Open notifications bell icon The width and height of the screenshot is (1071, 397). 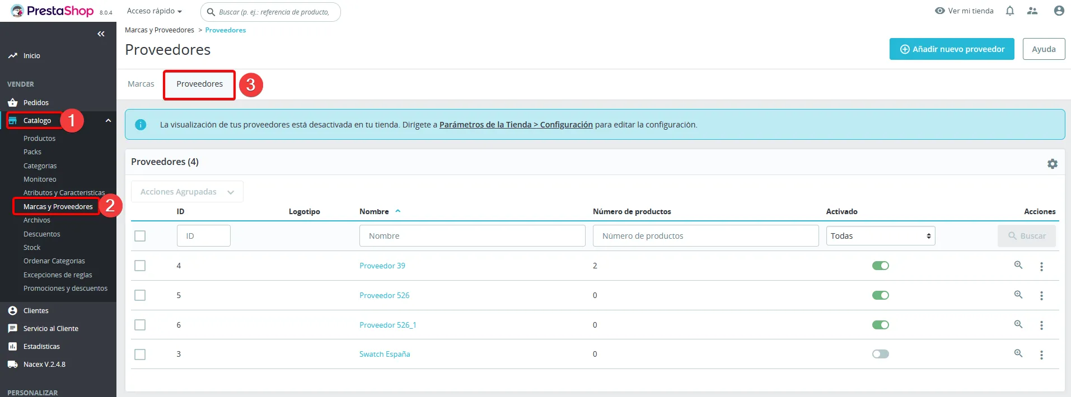(1010, 11)
